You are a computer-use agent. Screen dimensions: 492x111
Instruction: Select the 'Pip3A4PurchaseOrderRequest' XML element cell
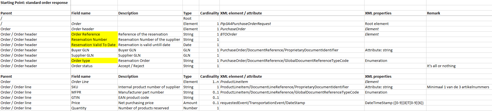(246, 24)
